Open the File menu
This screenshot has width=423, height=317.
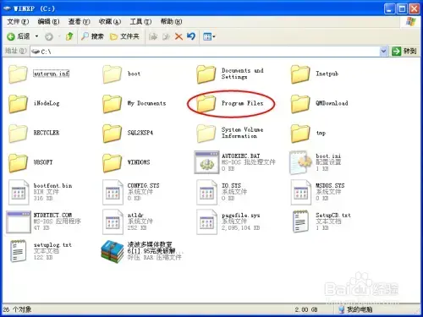18,21
